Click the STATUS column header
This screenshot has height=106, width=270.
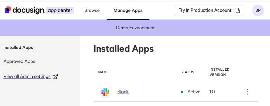187,72
